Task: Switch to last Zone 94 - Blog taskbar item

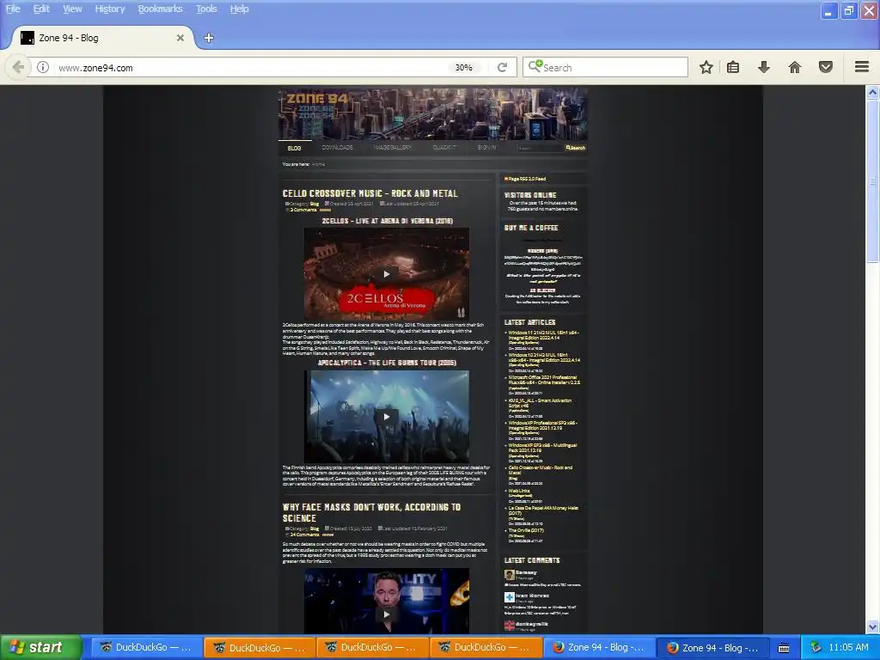Action: [712, 647]
